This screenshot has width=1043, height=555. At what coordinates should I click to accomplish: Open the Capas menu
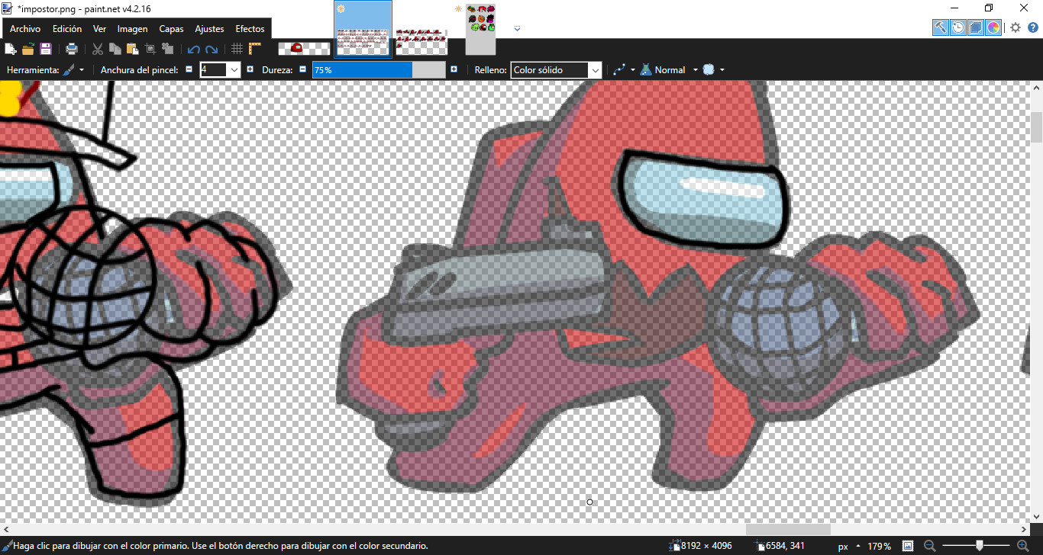click(171, 29)
